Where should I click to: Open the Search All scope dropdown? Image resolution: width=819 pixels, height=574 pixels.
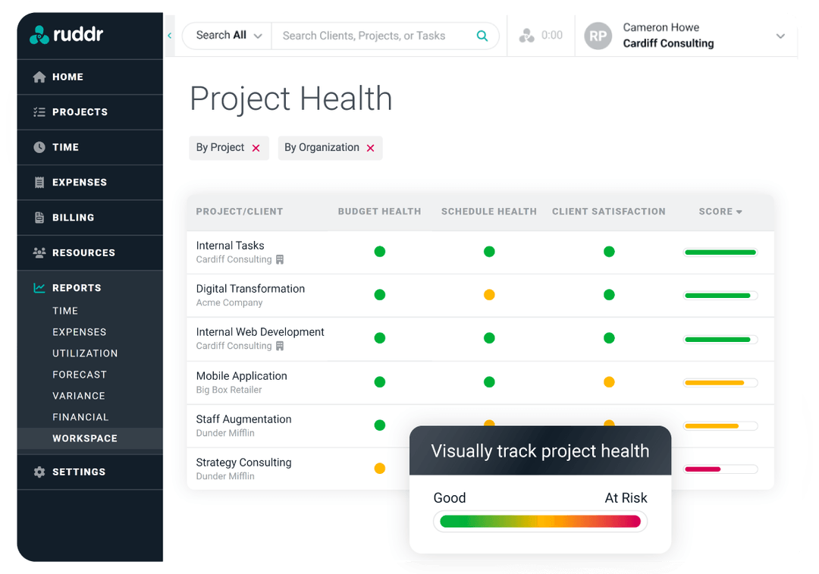pos(226,35)
